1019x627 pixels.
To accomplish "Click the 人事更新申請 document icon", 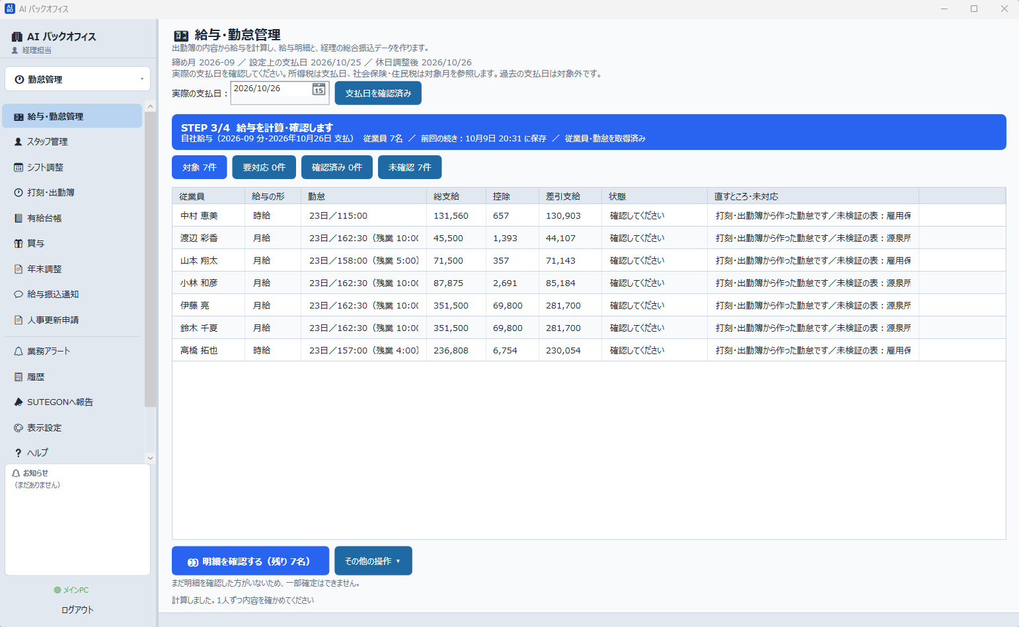I will 19,320.
